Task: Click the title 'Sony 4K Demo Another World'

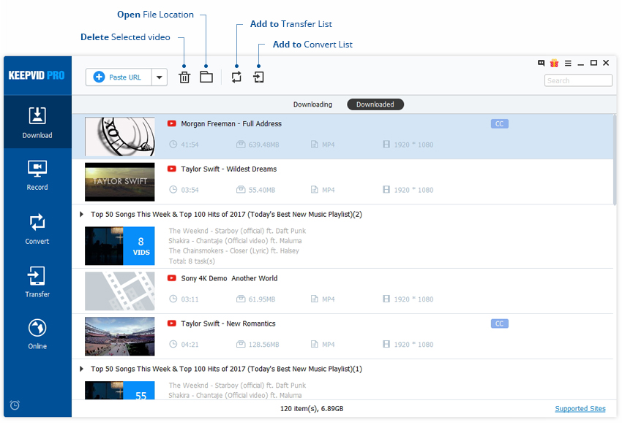Action: coord(229,278)
